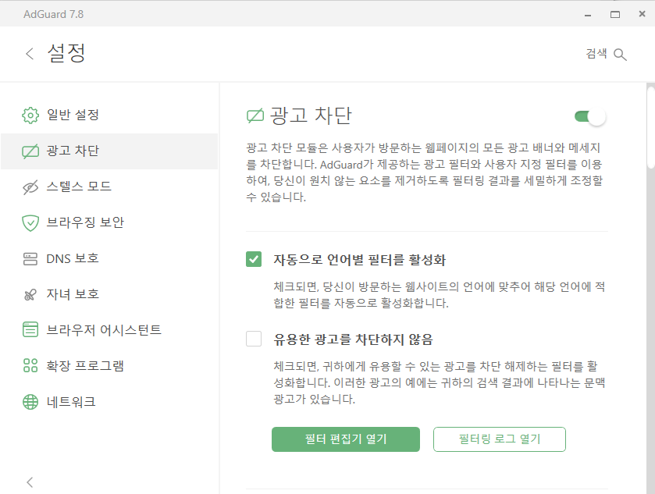
Task: Click the 자동으로 언어별 필터를 활성화 label text
Action: tap(360, 260)
